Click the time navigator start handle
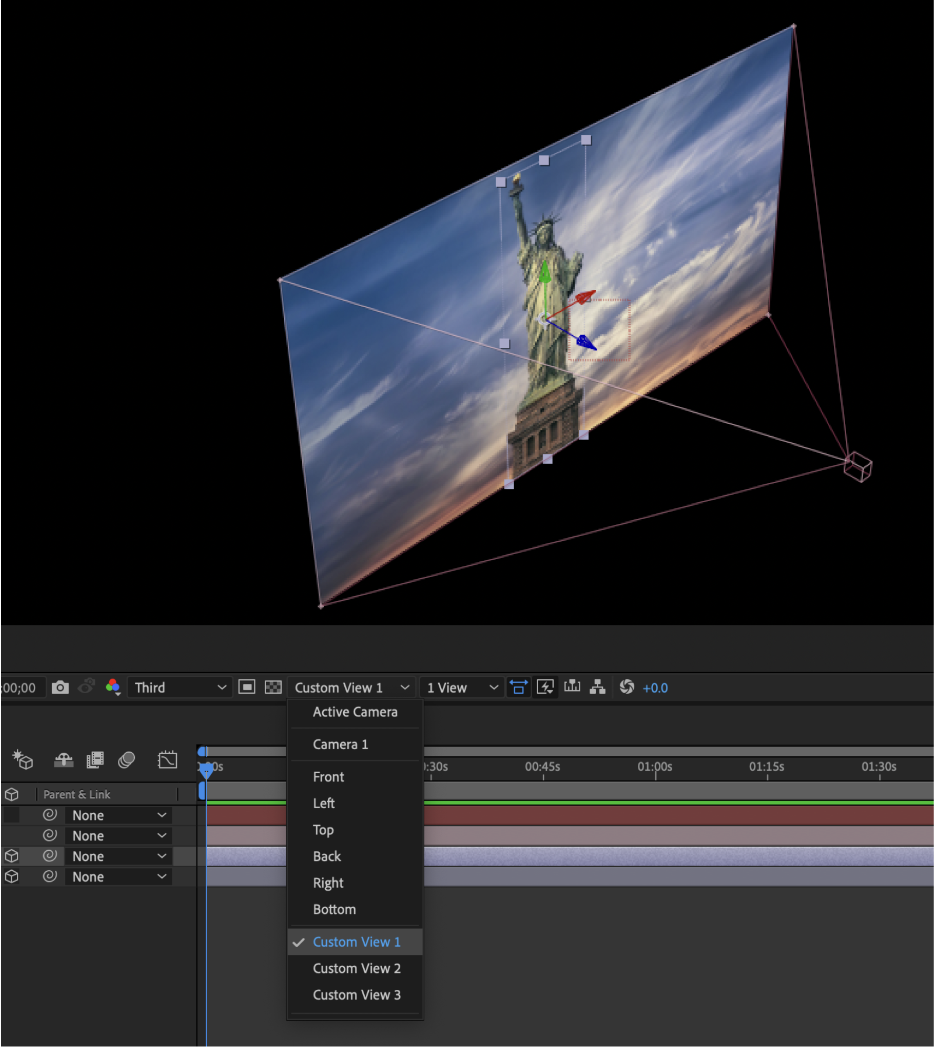Image resolution: width=936 pixels, height=1050 pixels. point(202,751)
